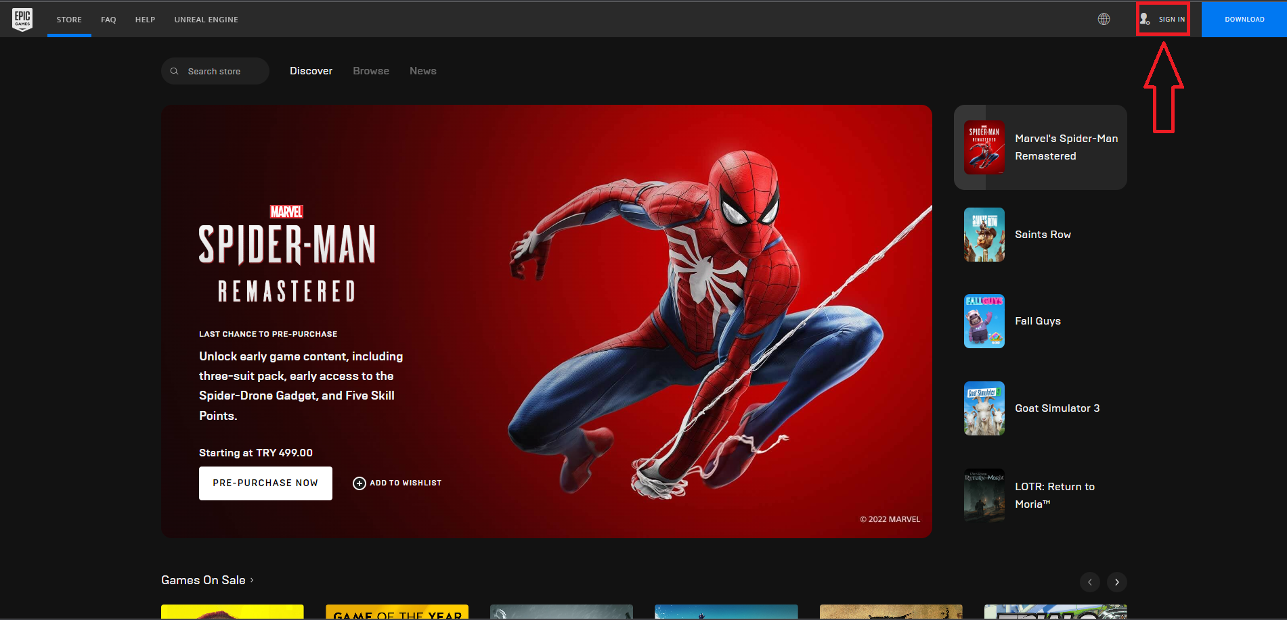Select LOTR: Return to Moria thumbnail
Viewport: 1287px width, 620px height.
984,496
